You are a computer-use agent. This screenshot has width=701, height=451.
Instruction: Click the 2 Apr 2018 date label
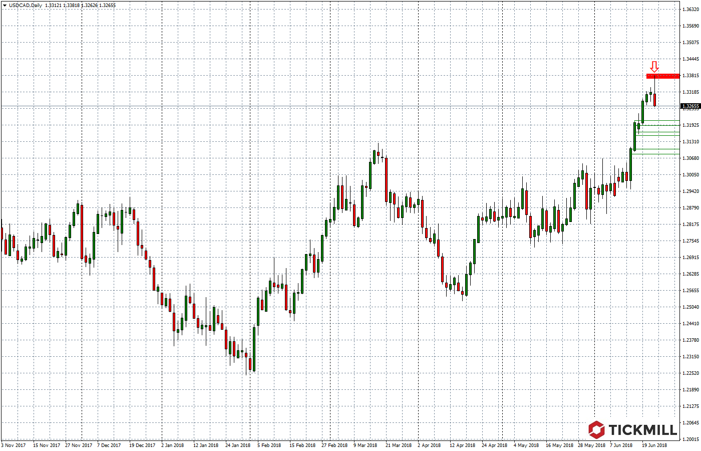[429, 445]
